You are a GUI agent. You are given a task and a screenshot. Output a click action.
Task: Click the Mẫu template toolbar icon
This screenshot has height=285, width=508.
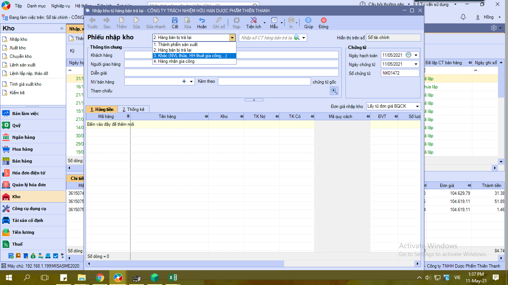coord(274,20)
